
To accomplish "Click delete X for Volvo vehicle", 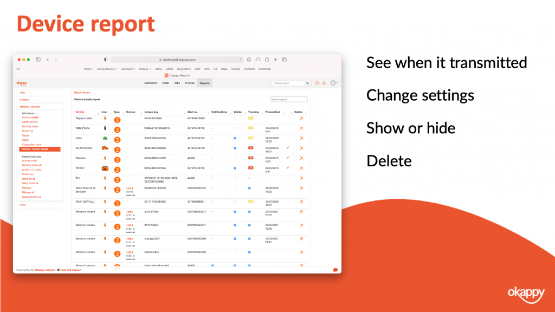I will pos(301,138).
